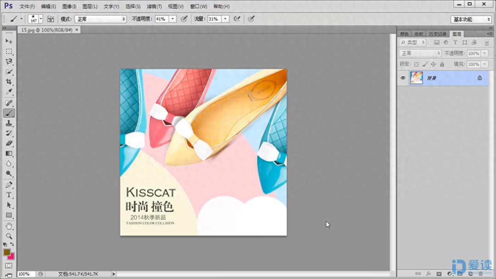This screenshot has width=496, height=279.
Task: Select the Move tool
Action: point(9,41)
